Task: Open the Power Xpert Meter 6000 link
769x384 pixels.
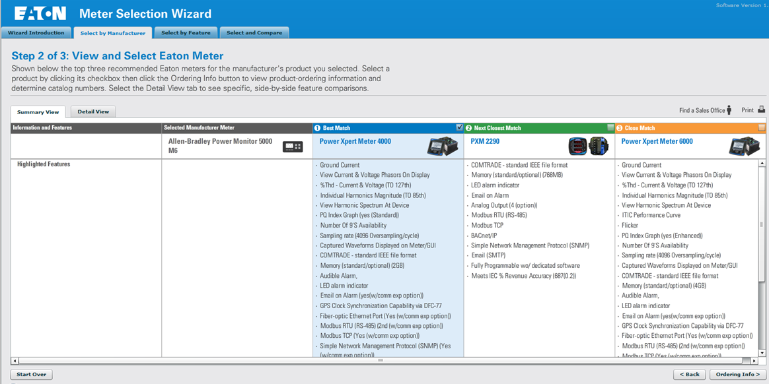Action: [x=657, y=141]
